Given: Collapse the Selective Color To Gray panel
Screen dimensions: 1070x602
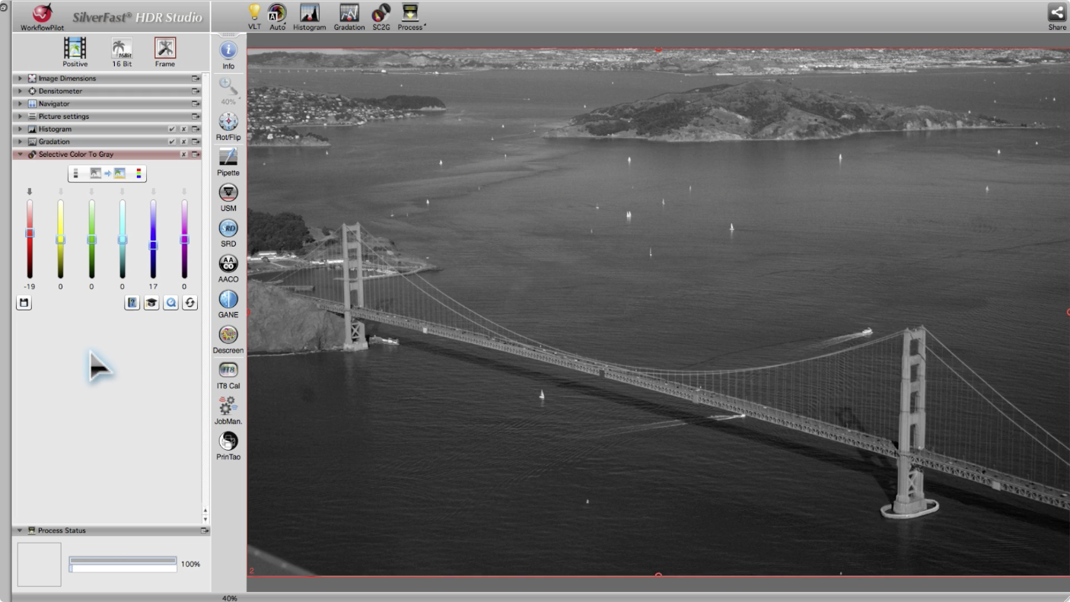Looking at the screenshot, I should pos(21,154).
